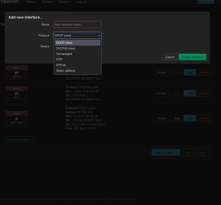
Task: Restart the wlan interface
Action: (x=162, y=118)
